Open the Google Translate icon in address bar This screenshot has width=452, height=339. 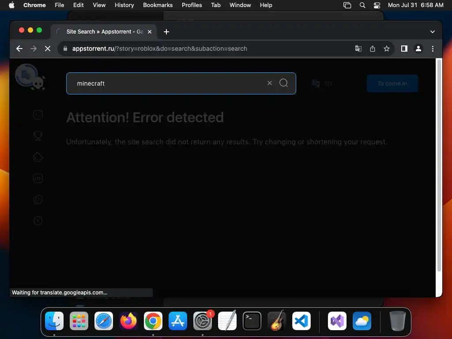[x=358, y=49]
